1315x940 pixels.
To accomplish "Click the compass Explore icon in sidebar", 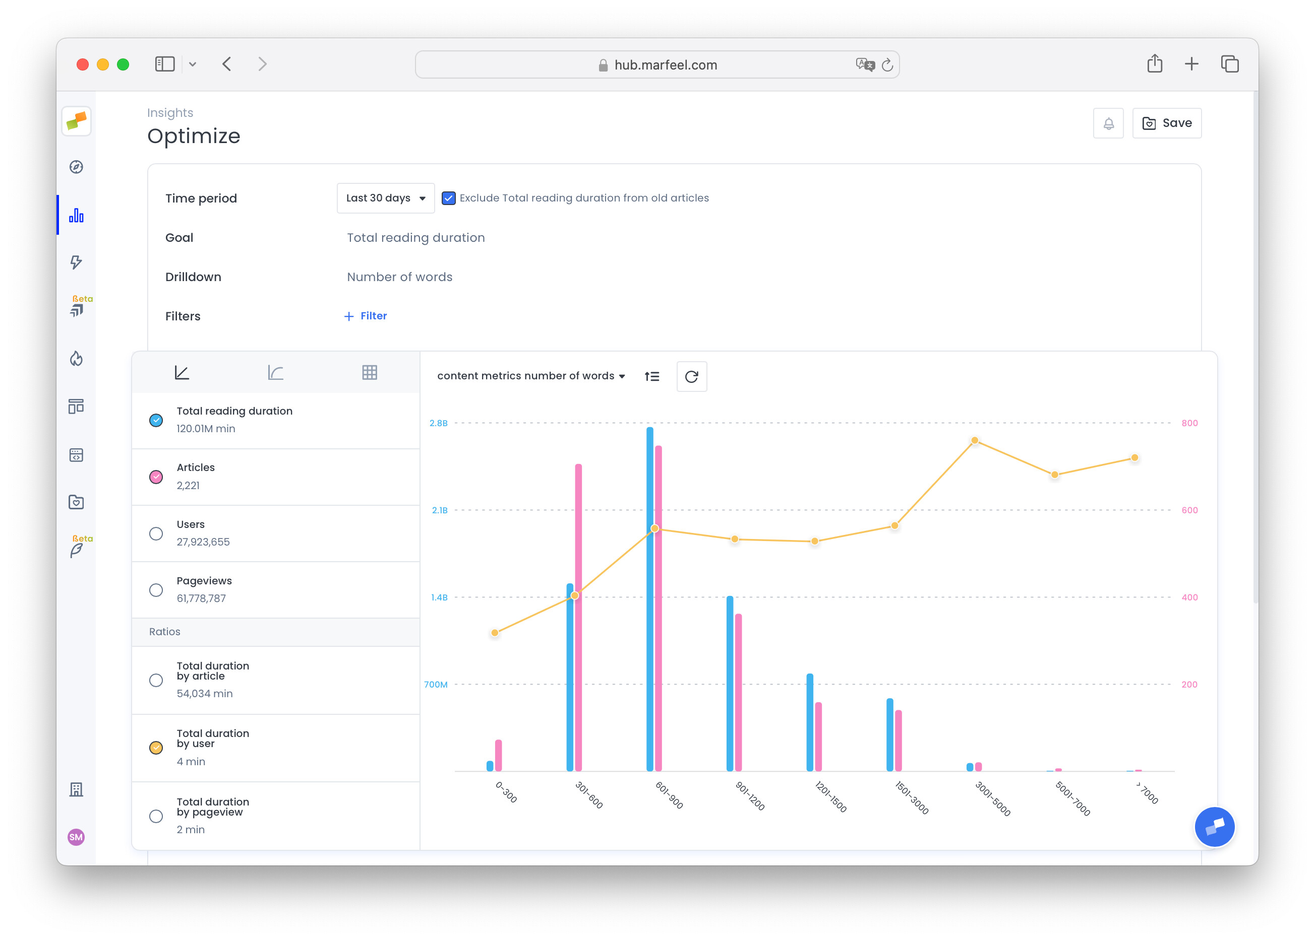I will click(x=77, y=167).
